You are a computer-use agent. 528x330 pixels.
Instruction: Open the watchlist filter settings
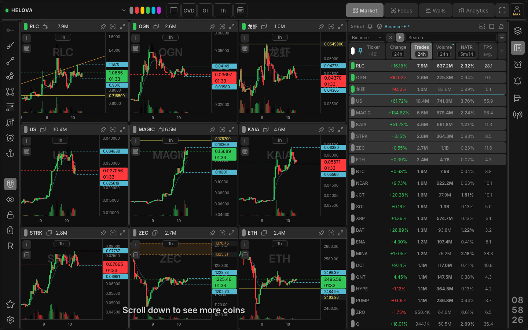502,37
